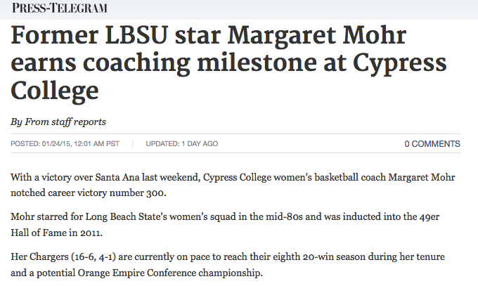The width and height of the screenshot is (478, 286).
Task: Click the divider between Posted and Updated
Action: point(133,143)
